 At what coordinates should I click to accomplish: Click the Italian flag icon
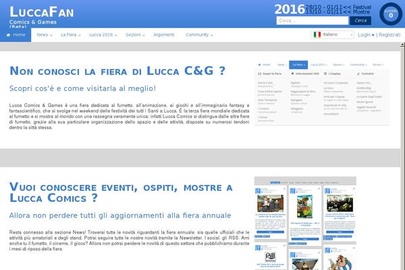tap(317, 34)
